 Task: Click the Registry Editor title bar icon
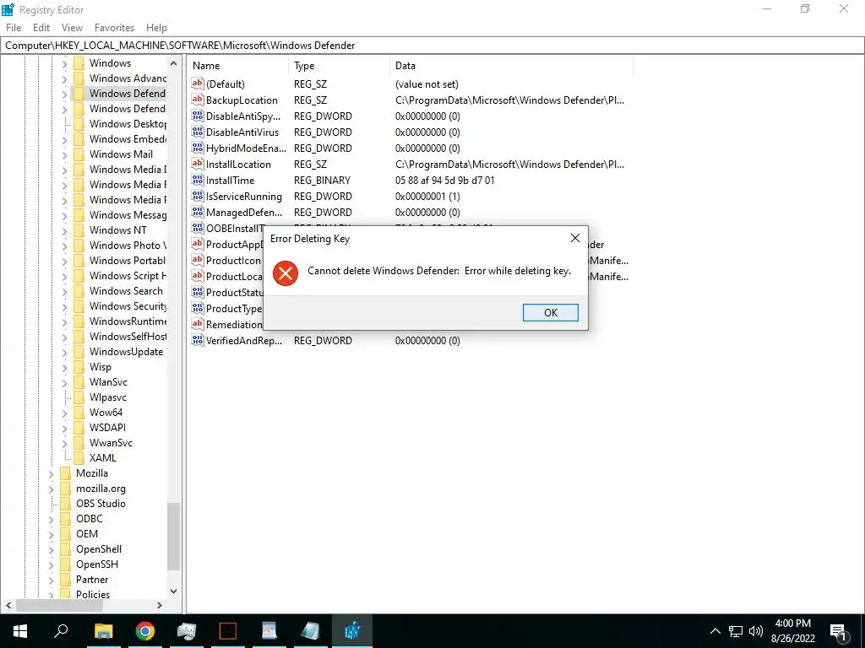[x=8, y=9]
